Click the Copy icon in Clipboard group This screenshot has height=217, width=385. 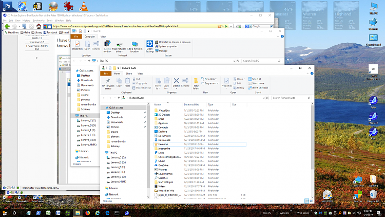coord(119,82)
